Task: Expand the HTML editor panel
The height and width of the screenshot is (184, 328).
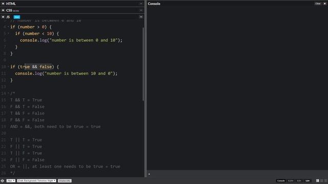Action: [141, 4]
